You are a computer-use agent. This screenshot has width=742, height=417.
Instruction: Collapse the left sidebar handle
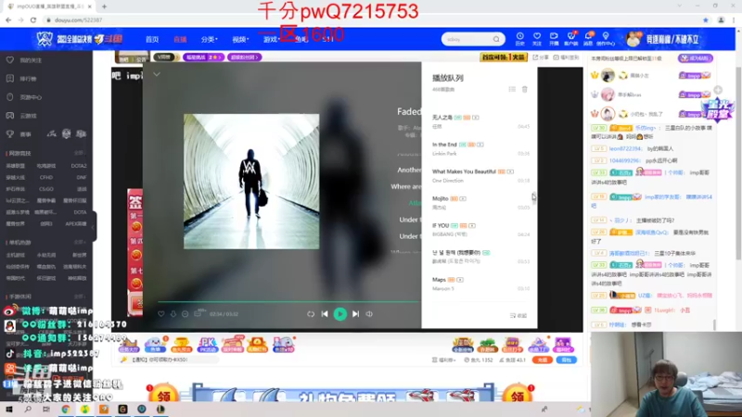pos(94,226)
